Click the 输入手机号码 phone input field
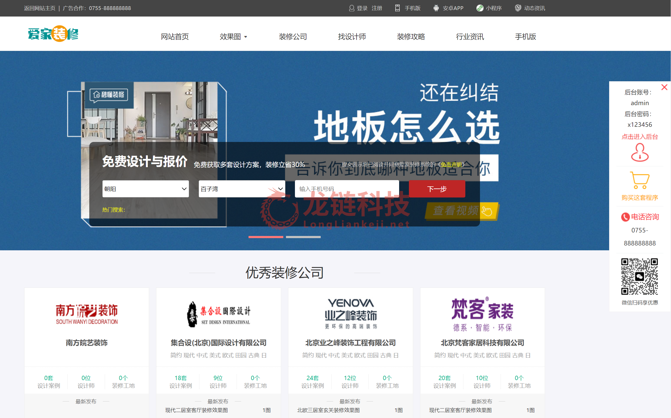The image size is (671, 418). (347, 189)
